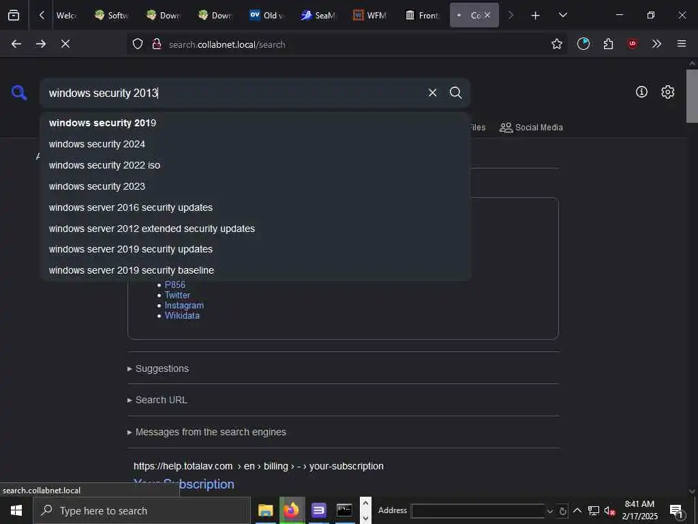The width and height of the screenshot is (698, 524).
Task: Bookmark this page with star icon
Action: pyautogui.click(x=556, y=44)
